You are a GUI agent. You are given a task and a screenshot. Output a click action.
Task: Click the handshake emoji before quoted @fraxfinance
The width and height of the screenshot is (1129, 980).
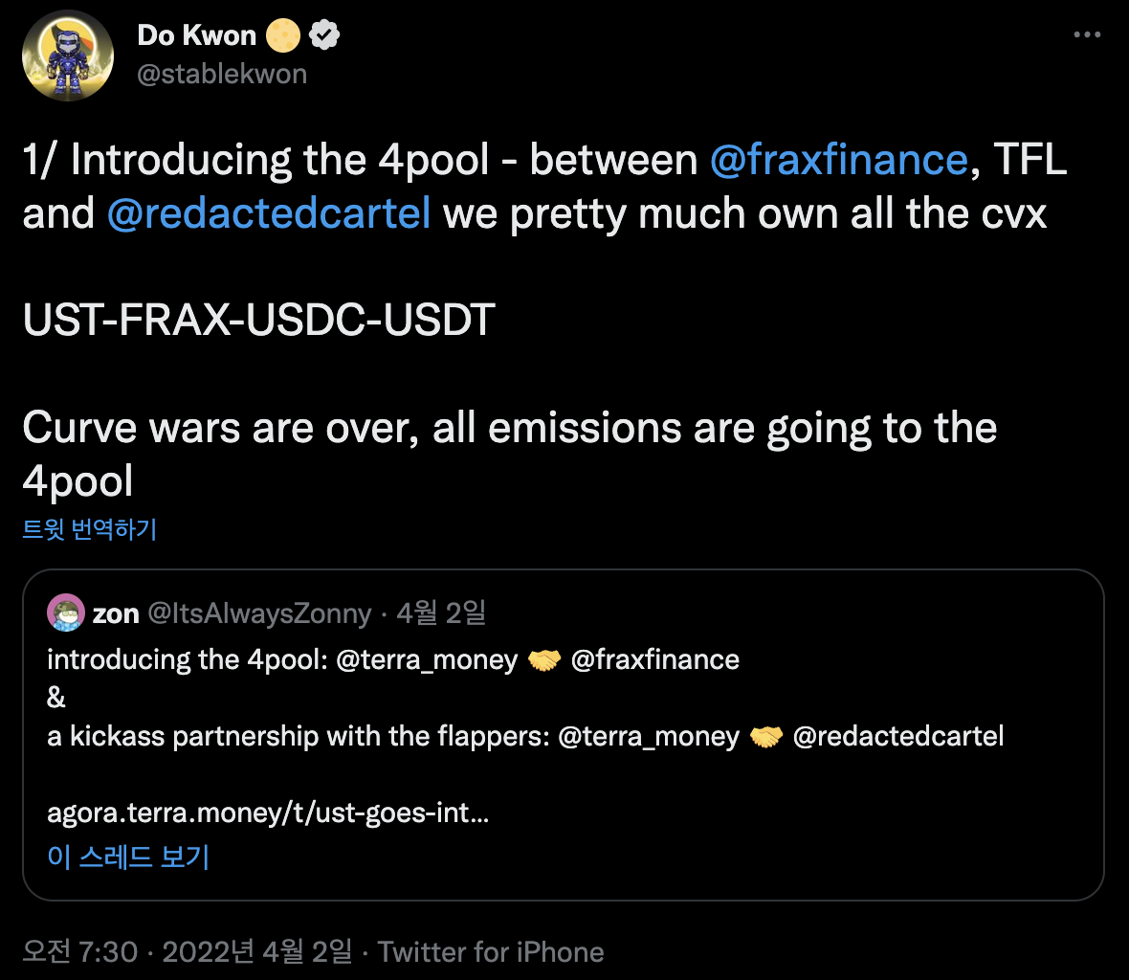pyautogui.click(x=544, y=660)
